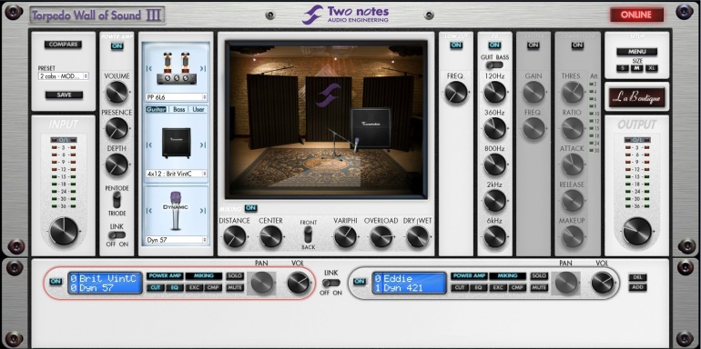
Task: Click the ADD channel button
Action: (637, 287)
